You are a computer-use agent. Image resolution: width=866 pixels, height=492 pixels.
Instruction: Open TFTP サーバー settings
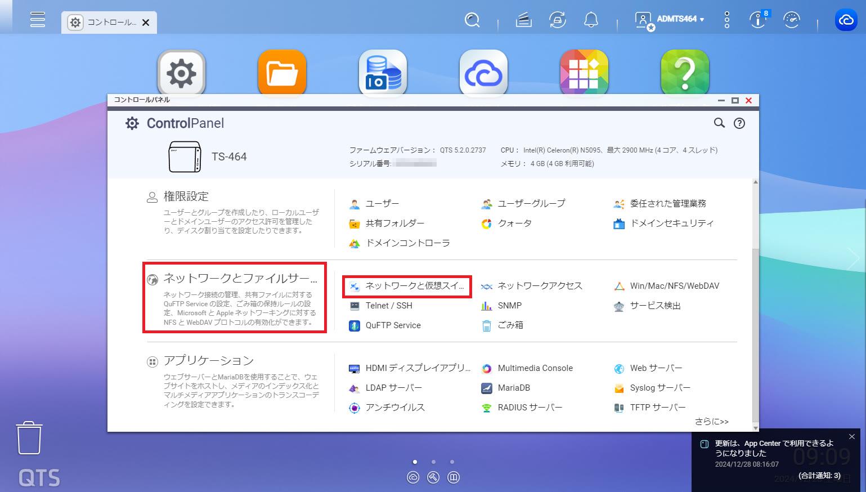[650, 408]
